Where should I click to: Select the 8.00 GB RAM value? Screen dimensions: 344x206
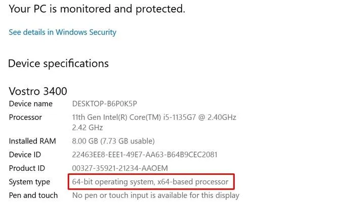pyautogui.click(x=113, y=141)
